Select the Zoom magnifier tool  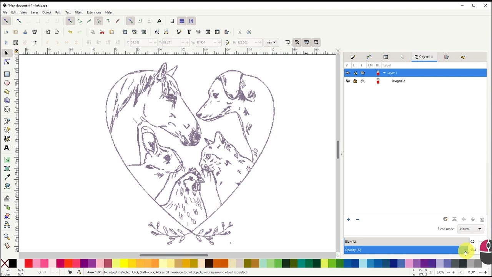tap(7, 237)
